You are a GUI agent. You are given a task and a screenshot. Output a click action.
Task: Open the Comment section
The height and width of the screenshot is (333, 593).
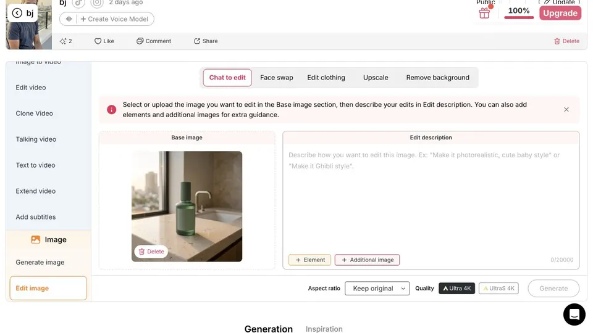(x=154, y=41)
